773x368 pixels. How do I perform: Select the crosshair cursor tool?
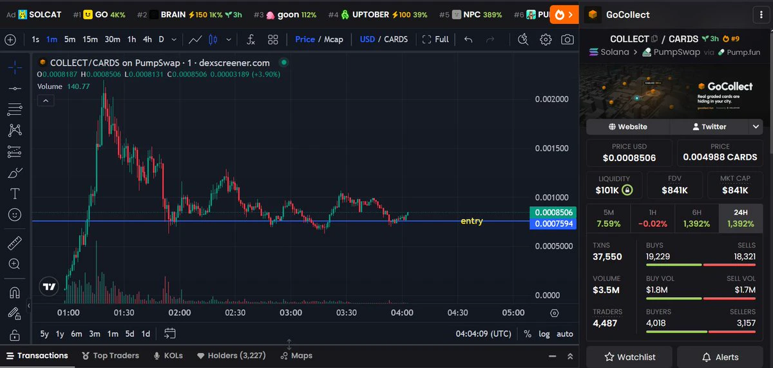point(14,67)
